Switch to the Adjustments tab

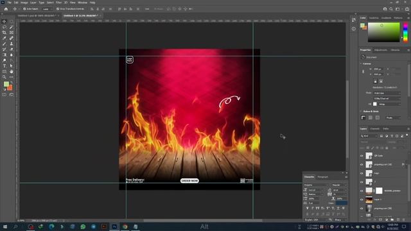pos(381,50)
